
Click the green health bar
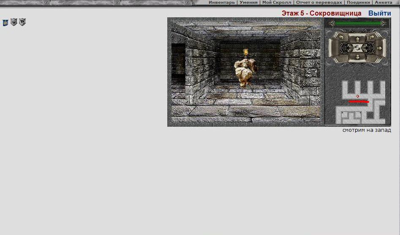(358, 24)
